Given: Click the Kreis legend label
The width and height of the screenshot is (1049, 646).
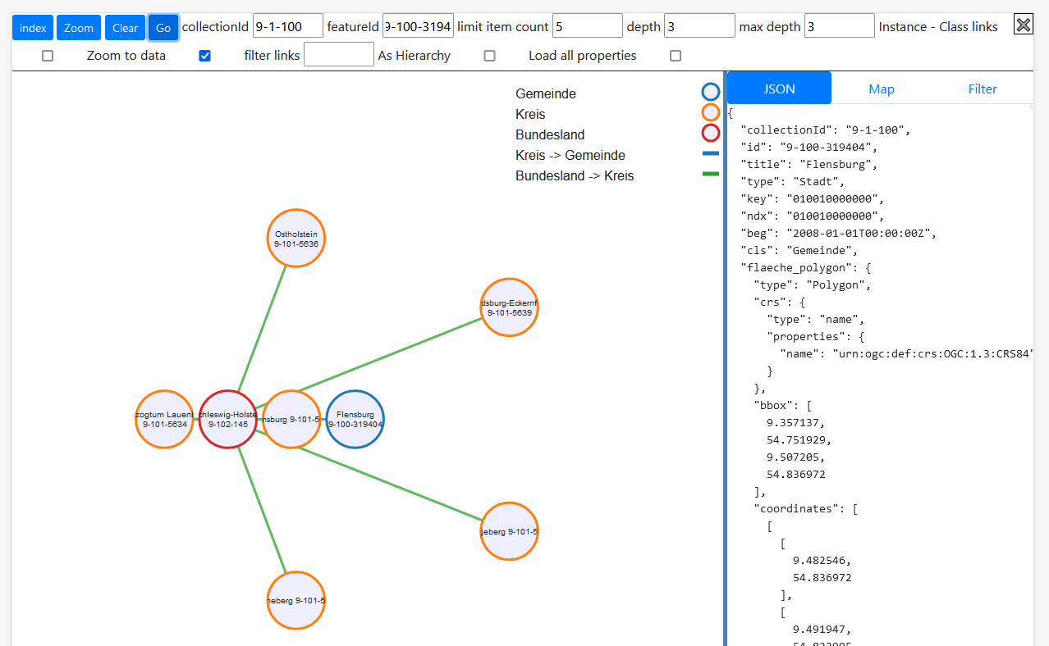Looking at the screenshot, I should [x=530, y=114].
